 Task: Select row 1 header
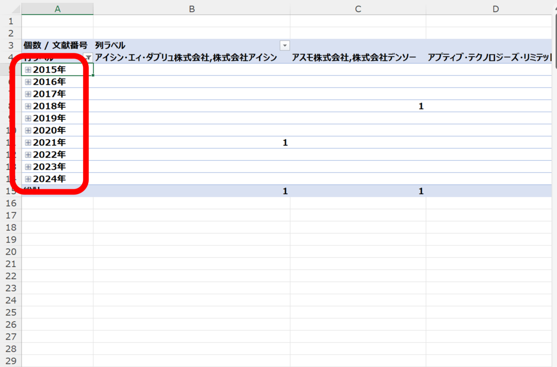pyautogui.click(x=11, y=21)
